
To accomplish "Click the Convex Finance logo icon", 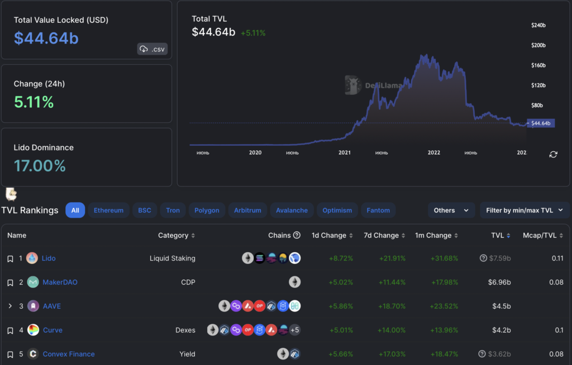I will click(33, 354).
